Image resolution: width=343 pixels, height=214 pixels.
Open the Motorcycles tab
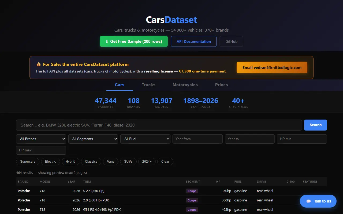(x=185, y=85)
